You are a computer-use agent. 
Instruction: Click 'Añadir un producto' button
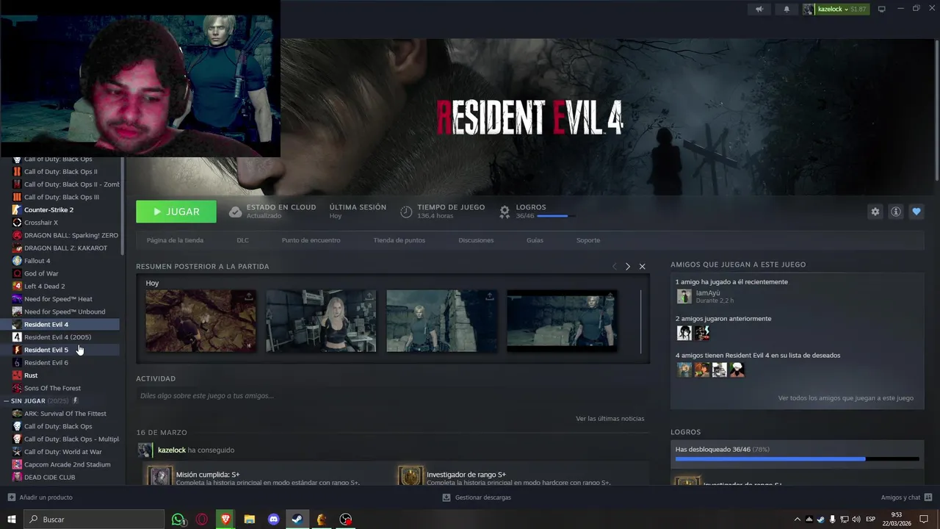40,497
